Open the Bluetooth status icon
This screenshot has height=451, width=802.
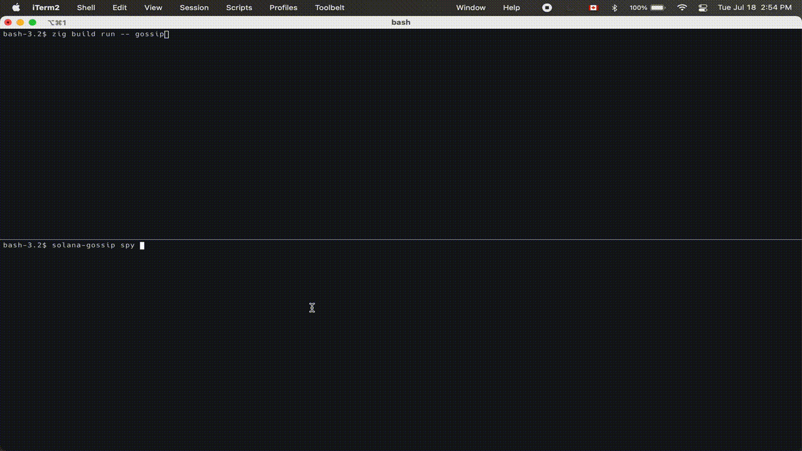pyautogui.click(x=615, y=8)
